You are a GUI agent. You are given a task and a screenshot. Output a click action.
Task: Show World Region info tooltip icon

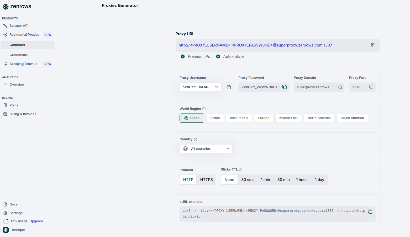pyautogui.click(x=204, y=109)
